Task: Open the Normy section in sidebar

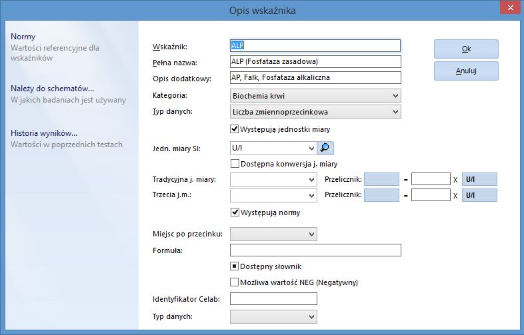Action: coord(23,37)
